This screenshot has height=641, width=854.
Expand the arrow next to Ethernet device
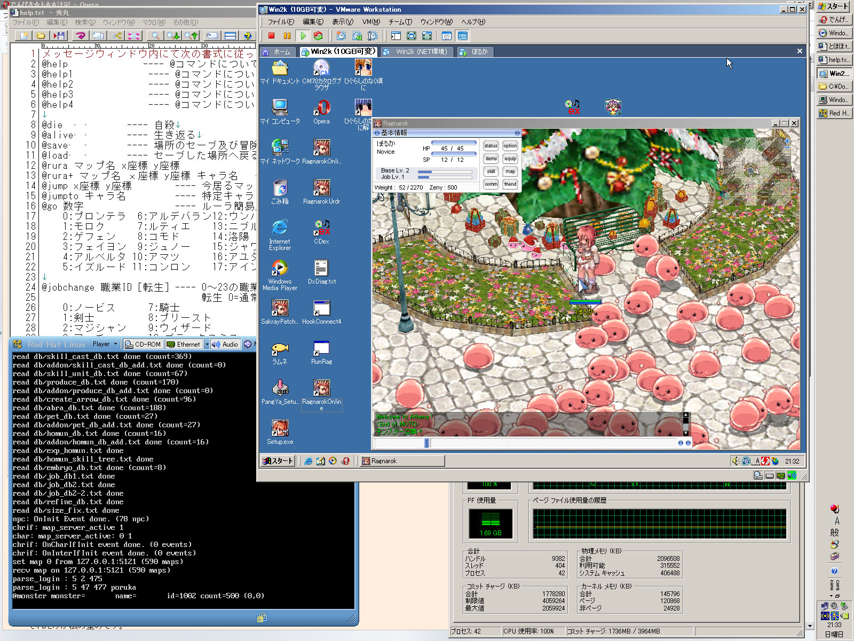tap(207, 345)
